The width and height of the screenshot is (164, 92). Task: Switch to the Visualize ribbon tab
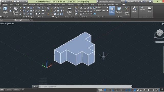coord(32,5)
